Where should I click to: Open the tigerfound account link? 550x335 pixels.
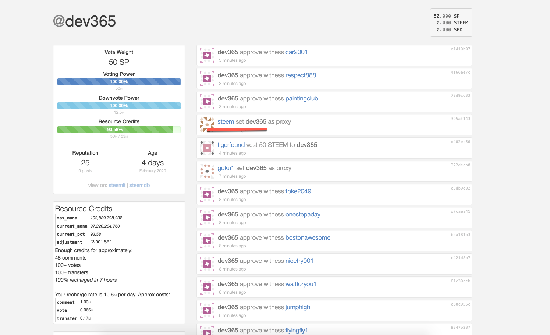pos(231,145)
